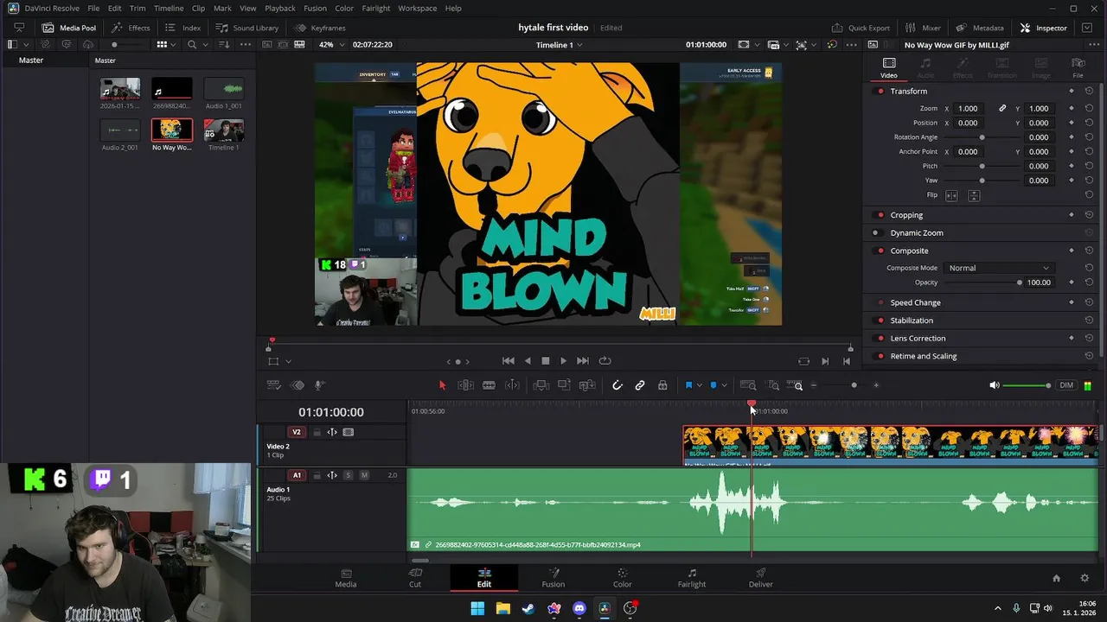The height and width of the screenshot is (622, 1107).
Task: Open the Fusion menu
Action: click(x=315, y=8)
